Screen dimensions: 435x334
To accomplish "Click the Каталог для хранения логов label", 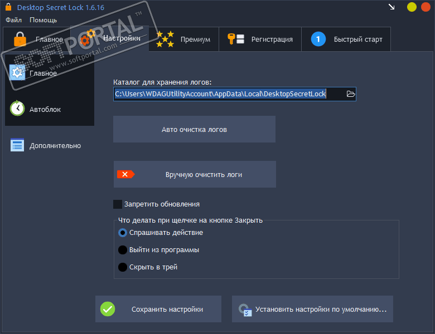I will click(x=162, y=82).
